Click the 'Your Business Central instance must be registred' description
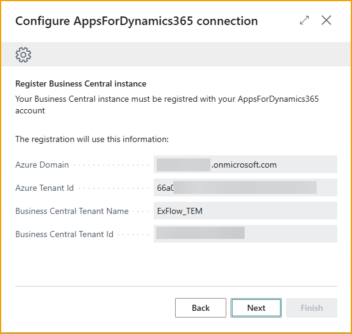The width and height of the screenshot is (352, 334). coord(167,105)
